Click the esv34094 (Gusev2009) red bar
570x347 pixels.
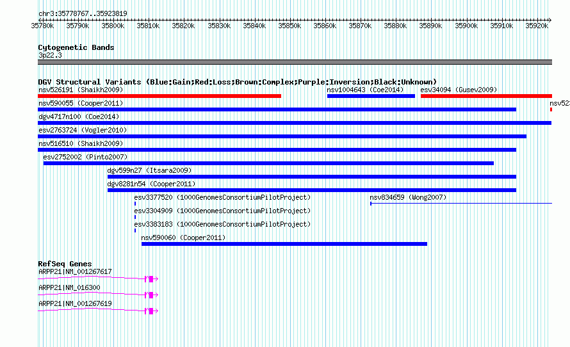[x=486, y=96]
